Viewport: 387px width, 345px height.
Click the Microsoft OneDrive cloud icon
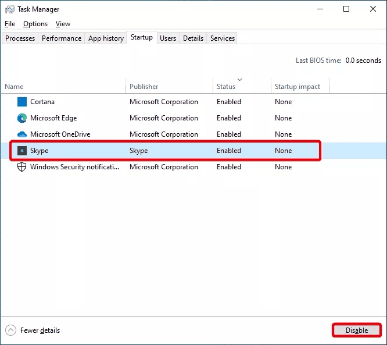coord(22,134)
